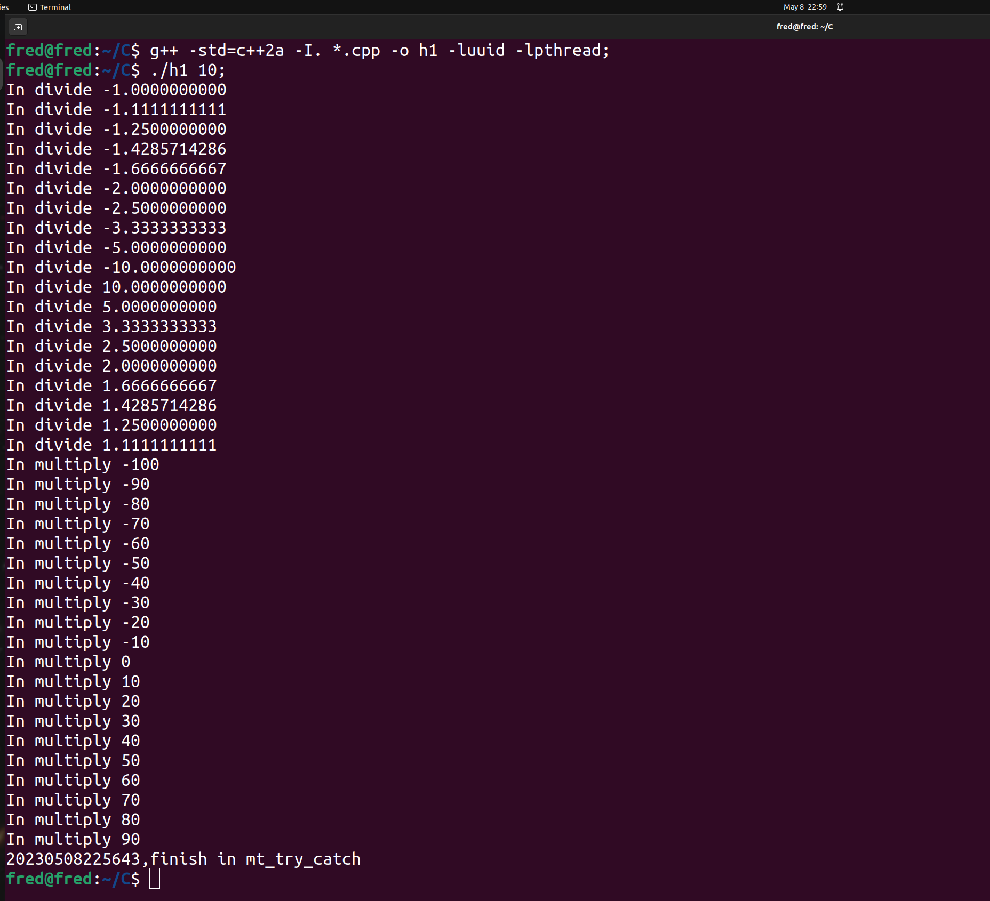Click the line 'In divide 2.5000000000'
Image resolution: width=990 pixels, height=901 pixels.
point(111,346)
